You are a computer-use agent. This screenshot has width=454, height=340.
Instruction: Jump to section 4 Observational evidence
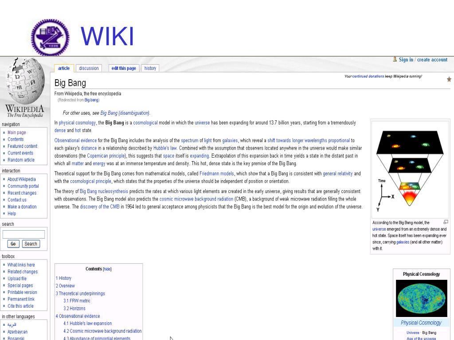(78, 316)
